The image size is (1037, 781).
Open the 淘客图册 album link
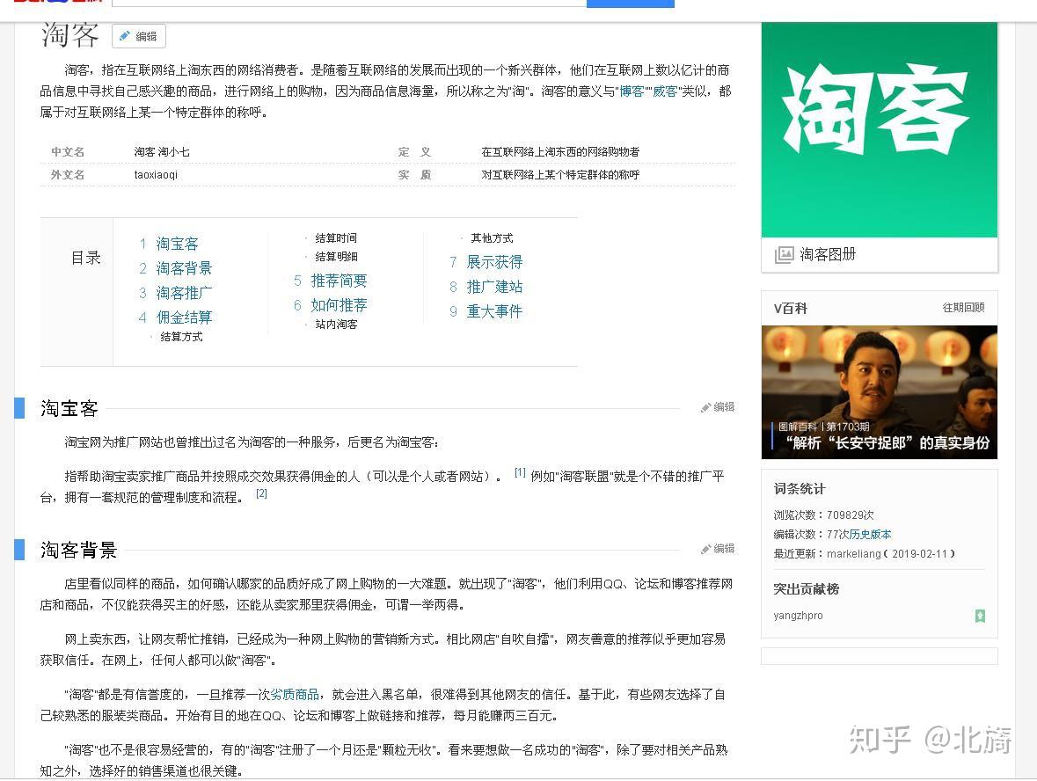828,254
